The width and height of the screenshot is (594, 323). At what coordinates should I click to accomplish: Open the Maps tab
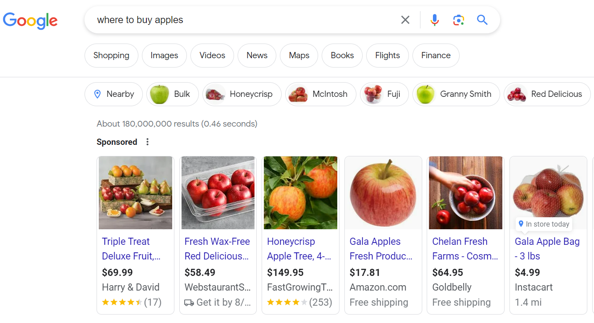tap(299, 55)
